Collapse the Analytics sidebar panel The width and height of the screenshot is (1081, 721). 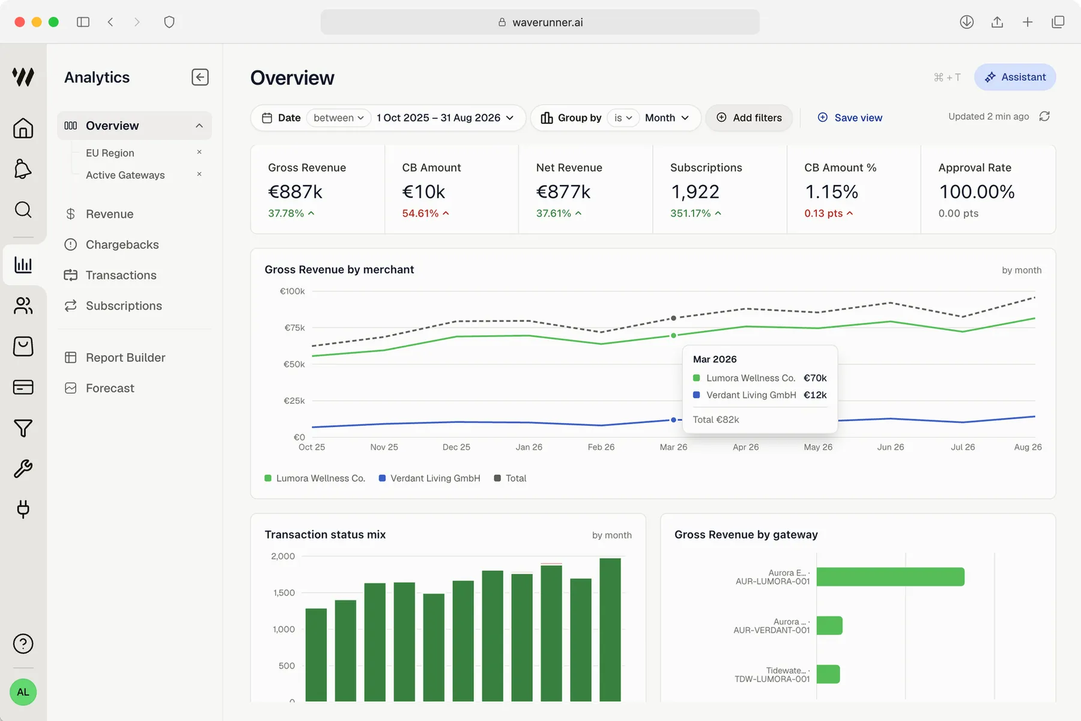(200, 77)
